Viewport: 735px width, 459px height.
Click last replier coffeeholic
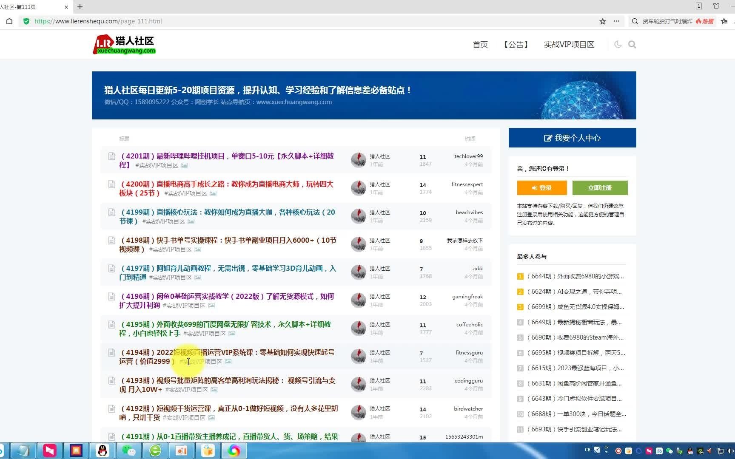[470, 325]
